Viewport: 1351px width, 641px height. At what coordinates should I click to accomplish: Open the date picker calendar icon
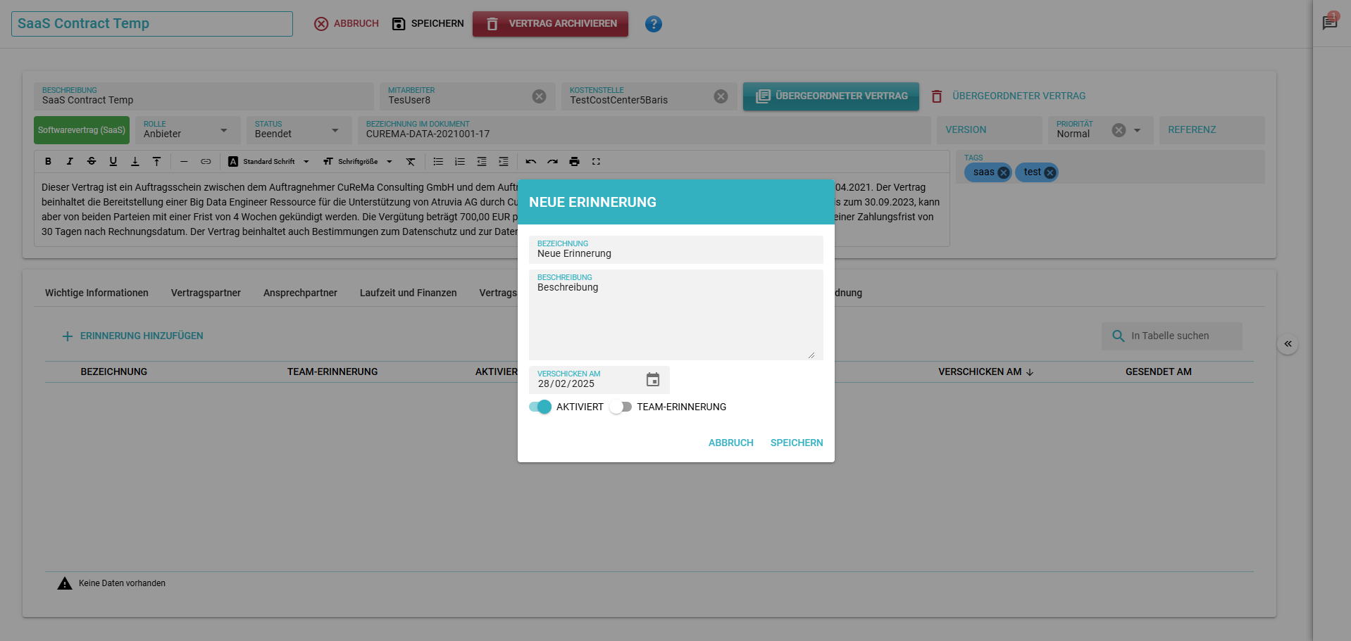pyautogui.click(x=652, y=380)
